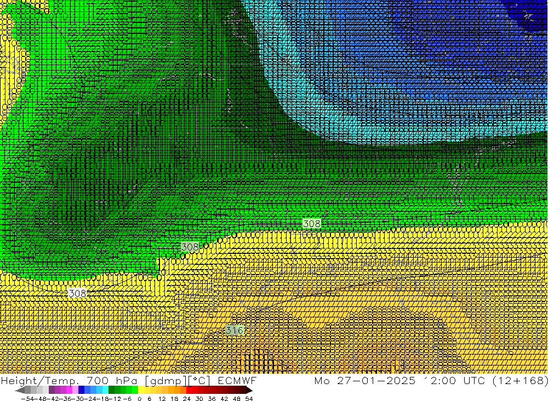The width and height of the screenshot is (548, 401).
Task: Pick the dark green swatch above -12
Action: coord(111,391)
